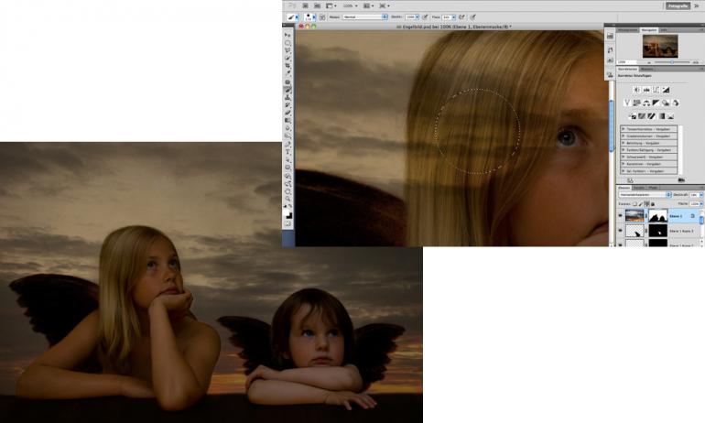Expand Tonwertkorrektur presets
Screen dimensions: 705x423
[624, 129]
